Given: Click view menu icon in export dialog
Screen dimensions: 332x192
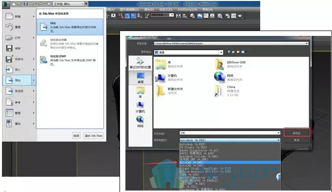Looking at the screenshot, I should [243, 52].
